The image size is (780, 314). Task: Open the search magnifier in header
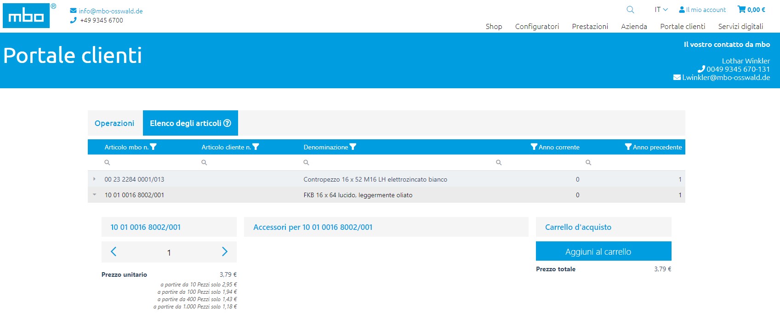(x=630, y=10)
